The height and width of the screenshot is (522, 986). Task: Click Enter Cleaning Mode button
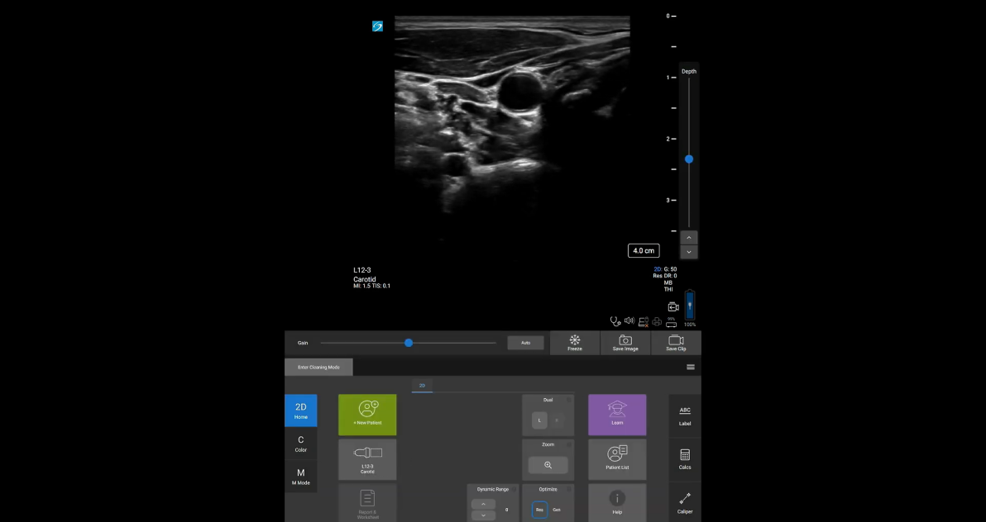[318, 367]
